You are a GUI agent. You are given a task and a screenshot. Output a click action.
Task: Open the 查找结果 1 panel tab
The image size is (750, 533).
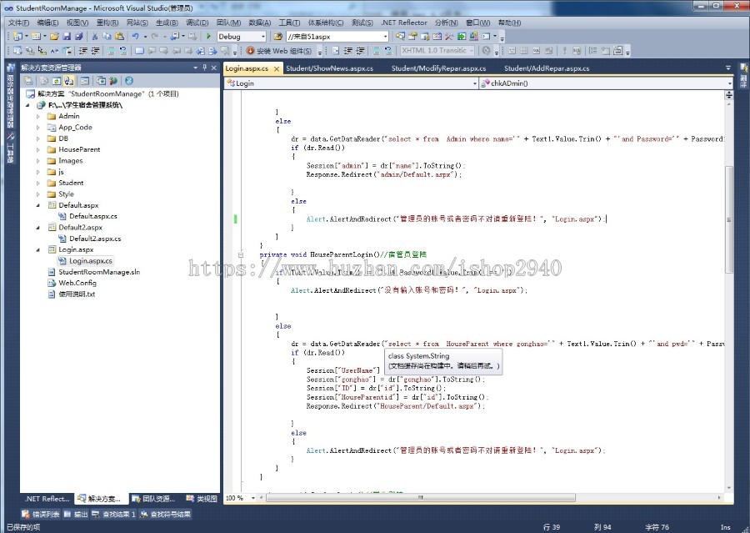click(x=113, y=515)
